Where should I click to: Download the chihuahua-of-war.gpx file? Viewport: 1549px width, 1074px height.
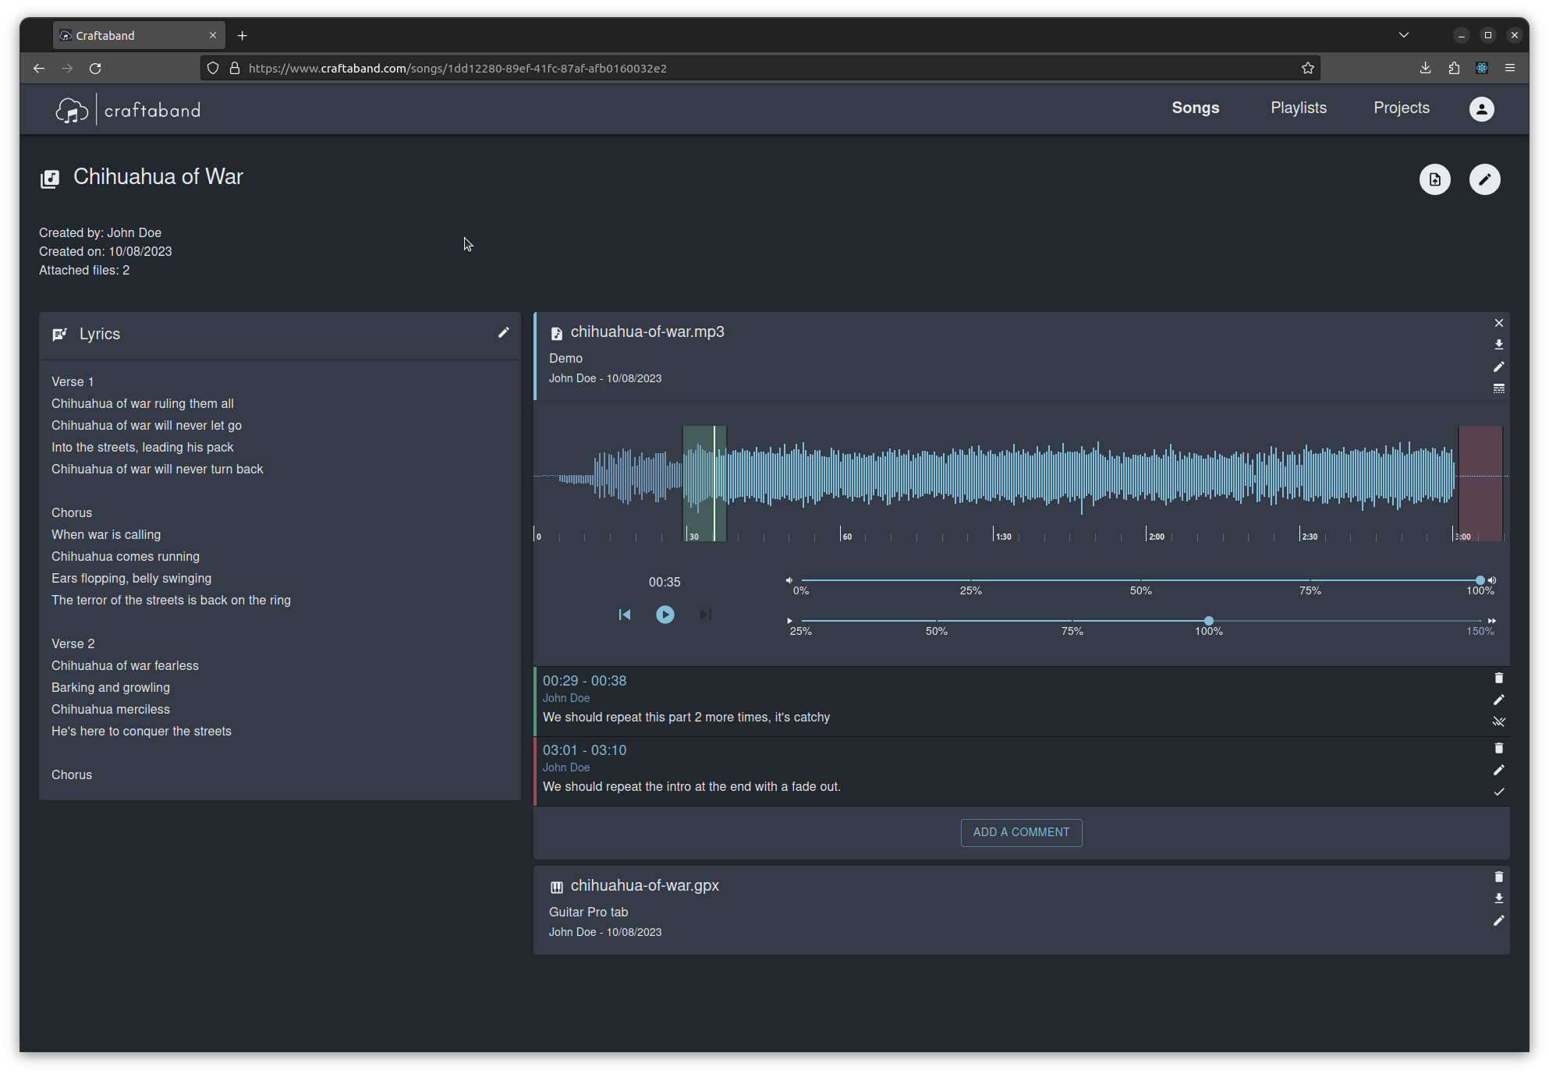point(1498,899)
